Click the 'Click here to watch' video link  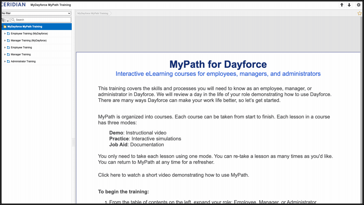click(x=173, y=175)
